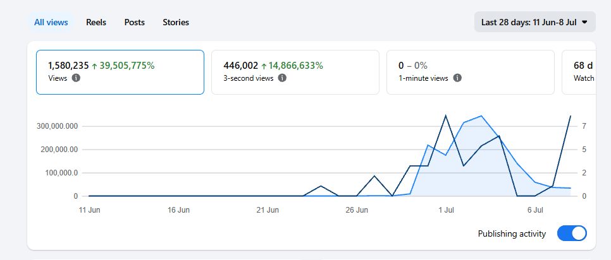Screen dimensions: 611x260
Task: Click the info icon beside 3-second views
Action: point(282,78)
